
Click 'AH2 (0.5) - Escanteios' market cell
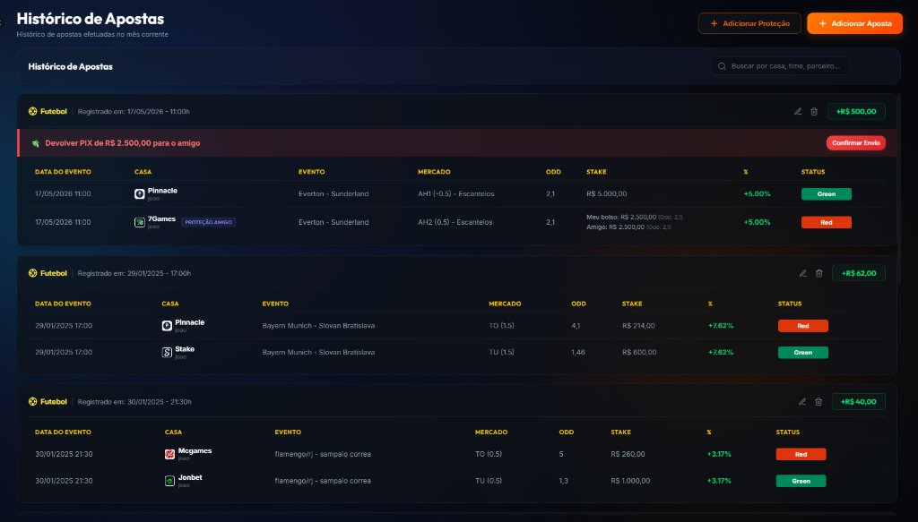tap(455, 222)
